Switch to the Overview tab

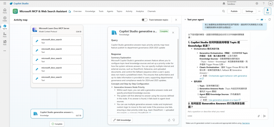pos(77,11)
